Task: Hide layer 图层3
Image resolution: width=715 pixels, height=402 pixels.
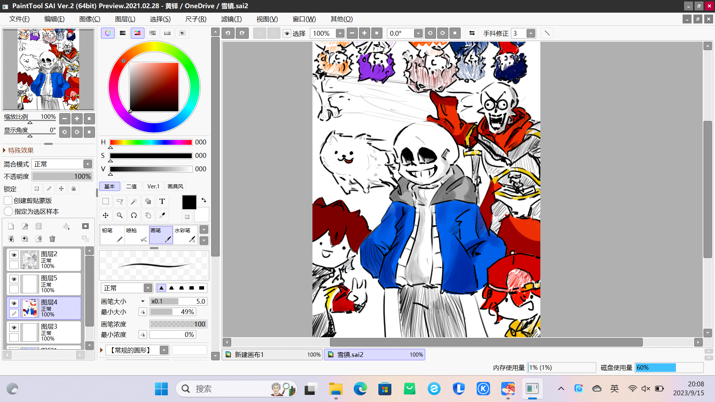Action: (x=14, y=328)
